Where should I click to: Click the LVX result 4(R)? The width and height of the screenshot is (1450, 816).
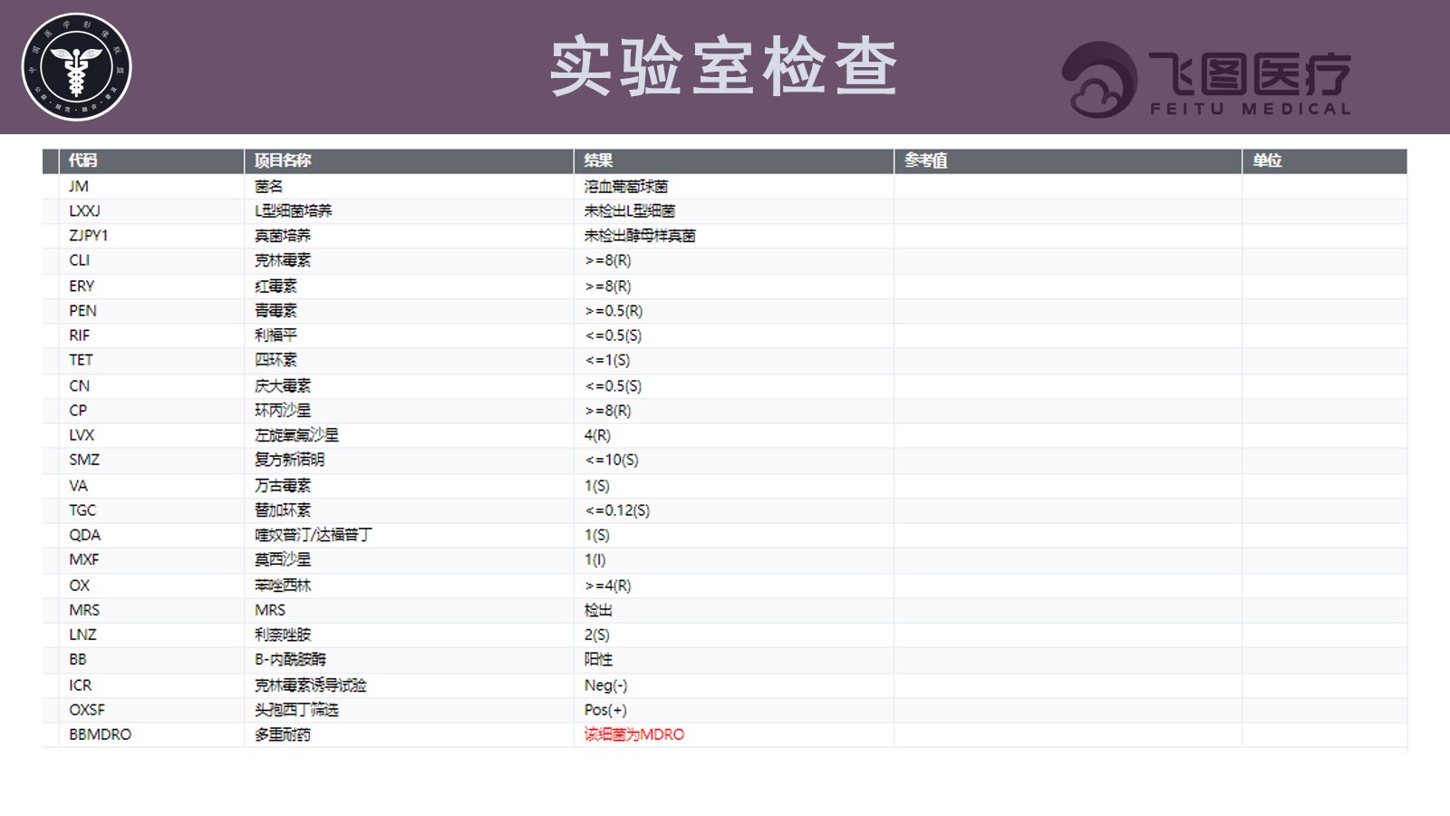597,435
